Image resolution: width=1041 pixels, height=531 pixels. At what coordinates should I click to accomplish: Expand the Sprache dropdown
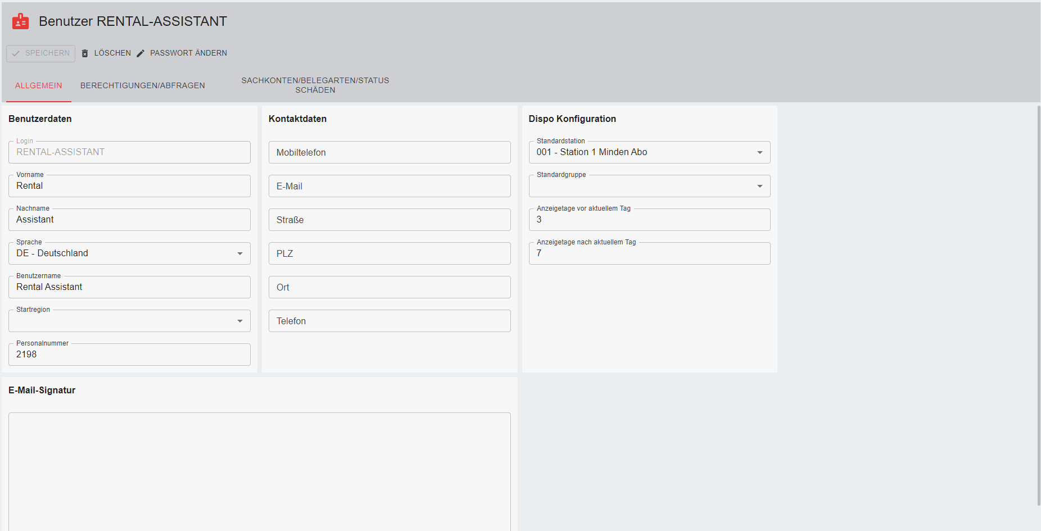coord(240,253)
